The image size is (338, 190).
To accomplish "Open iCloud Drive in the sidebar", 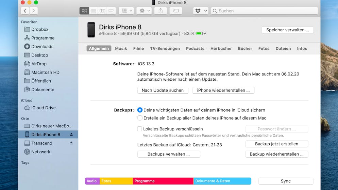I will (48, 108).
